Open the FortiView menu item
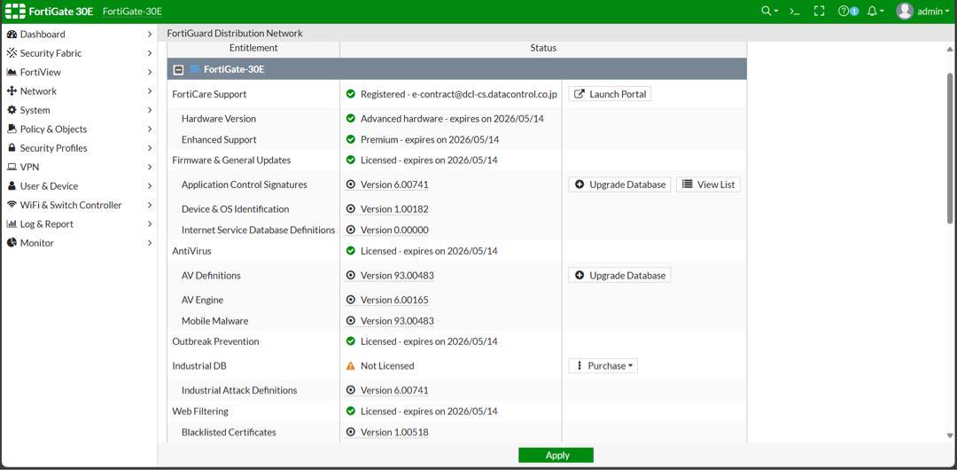This screenshot has width=957, height=470. (x=80, y=72)
